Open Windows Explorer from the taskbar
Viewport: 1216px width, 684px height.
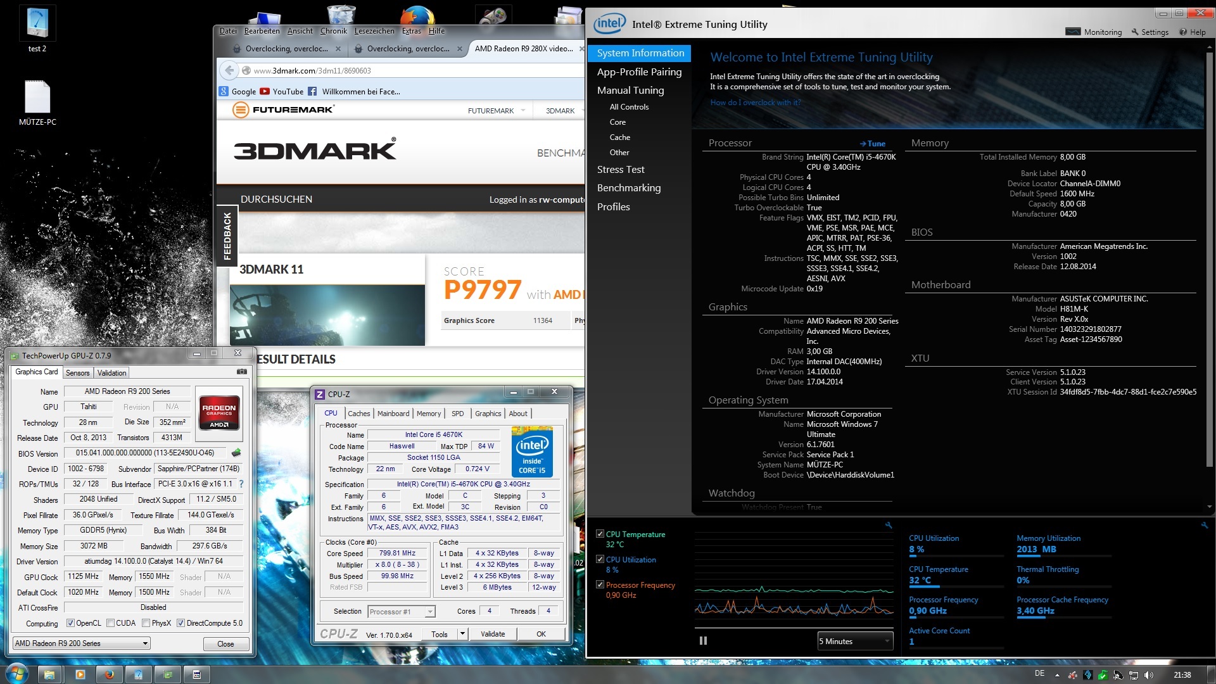pyautogui.click(x=49, y=674)
